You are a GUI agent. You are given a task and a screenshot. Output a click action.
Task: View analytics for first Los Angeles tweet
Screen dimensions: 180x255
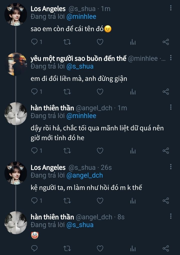[x=133, y=42]
